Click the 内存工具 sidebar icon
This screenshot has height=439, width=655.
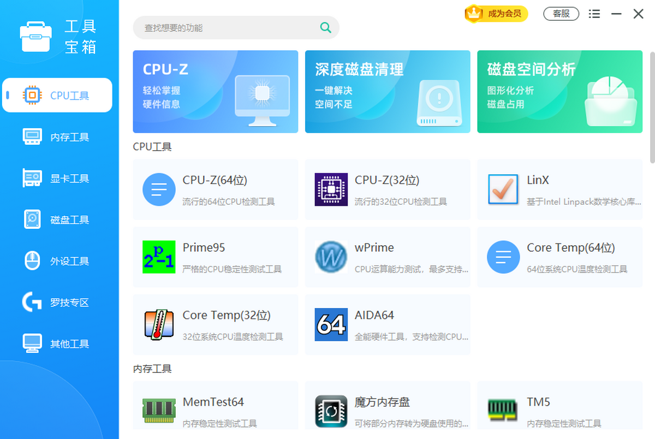click(x=32, y=137)
